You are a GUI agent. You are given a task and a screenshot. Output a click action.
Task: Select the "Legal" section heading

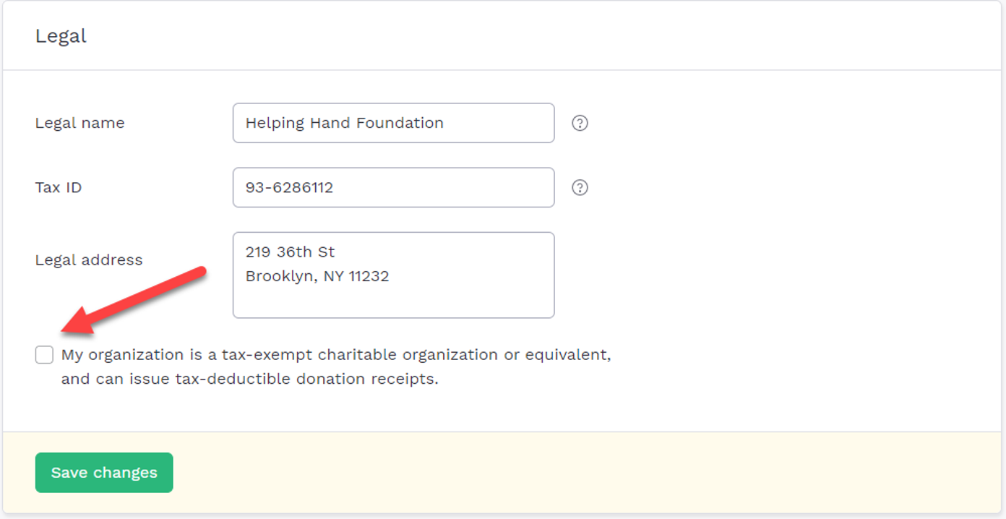[x=61, y=36]
